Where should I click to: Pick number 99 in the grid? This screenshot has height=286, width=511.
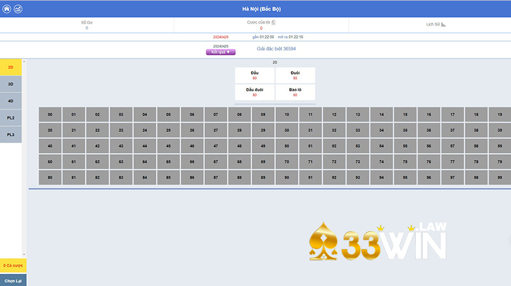click(500, 178)
